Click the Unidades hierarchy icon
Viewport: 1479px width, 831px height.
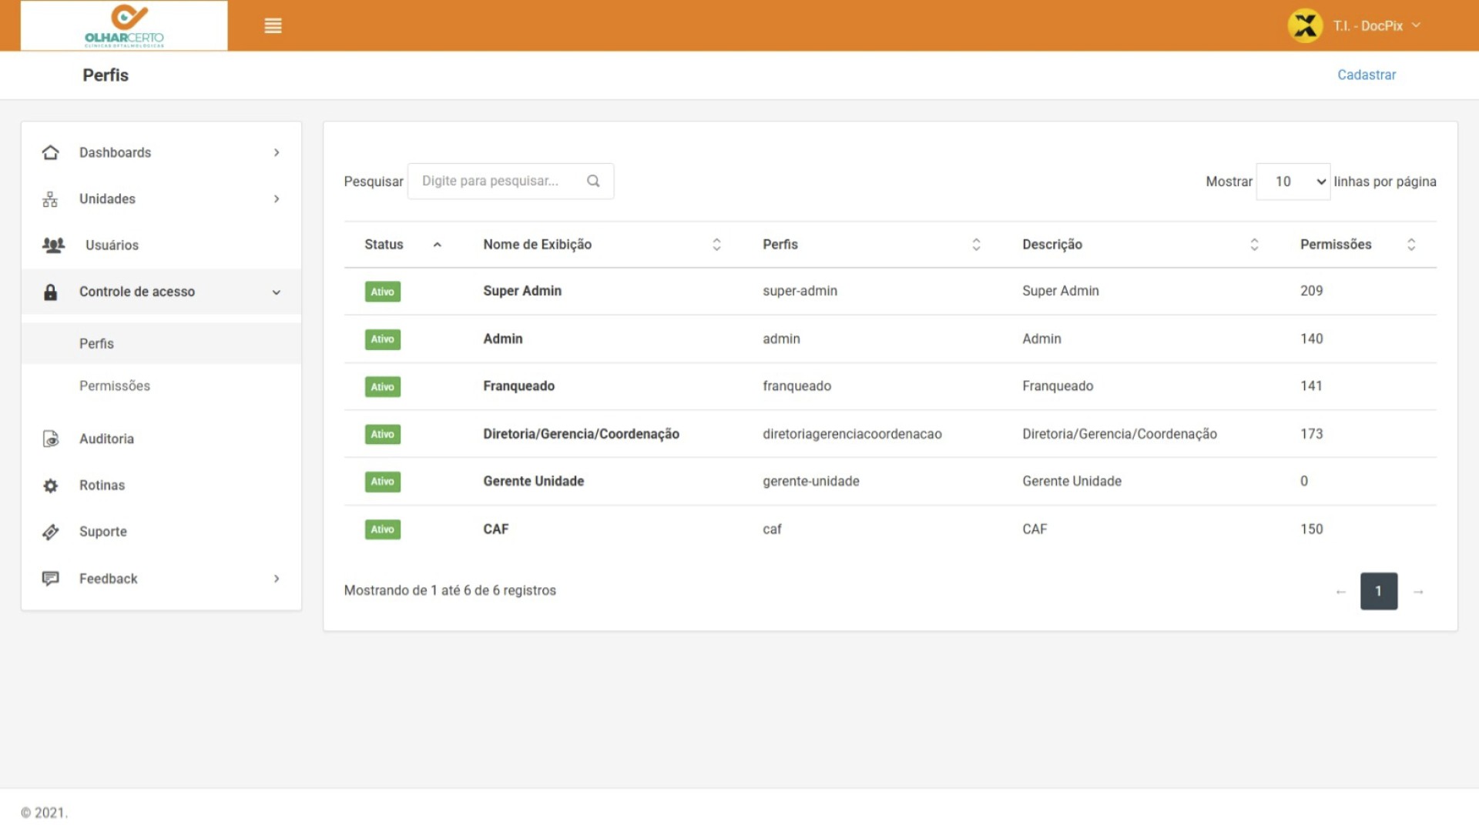coord(50,199)
